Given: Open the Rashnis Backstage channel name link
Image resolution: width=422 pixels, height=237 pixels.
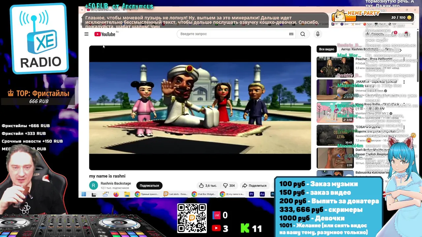Looking at the screenshot, I should coord(116,183).
